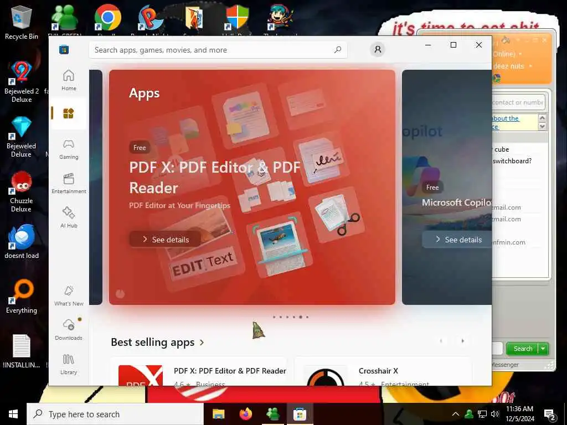Select the Apps section icon in sidebar

68,113
